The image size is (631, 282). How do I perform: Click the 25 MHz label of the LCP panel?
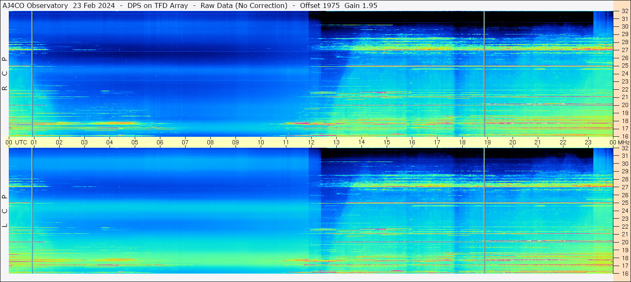[624, 203]
